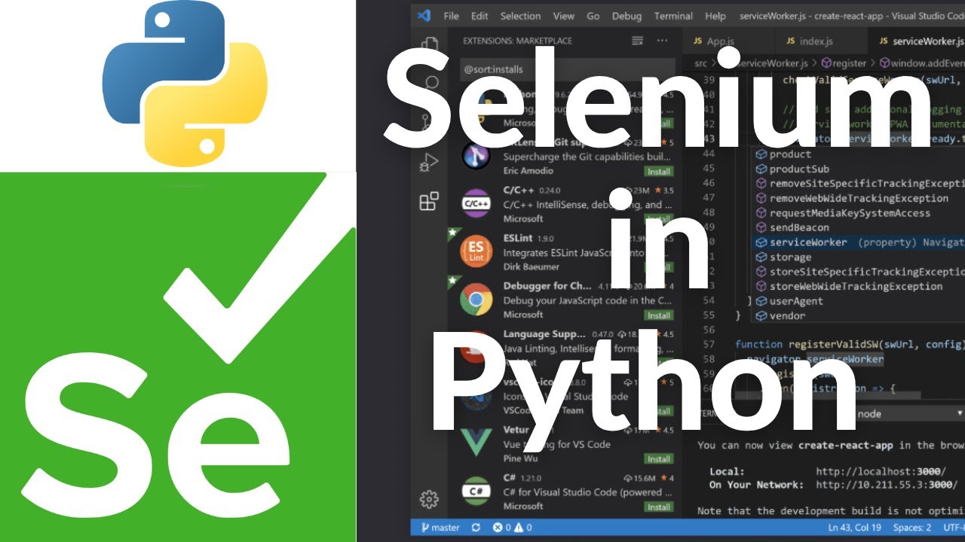Install the Vetur extension
Screen dimensions: 965x542
click(x=658, y=459)
